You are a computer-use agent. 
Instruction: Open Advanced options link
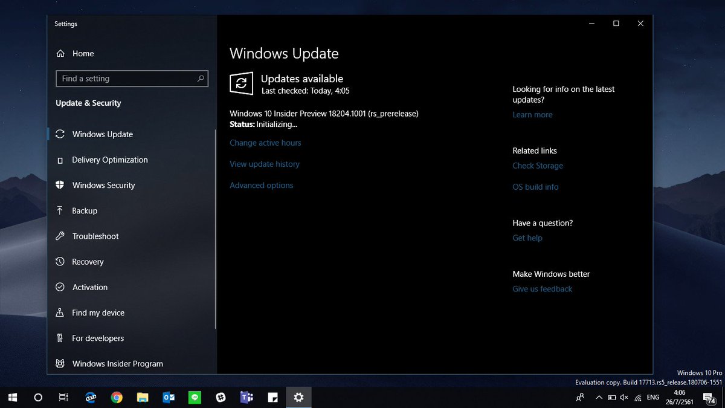click(x=262, y=185)
